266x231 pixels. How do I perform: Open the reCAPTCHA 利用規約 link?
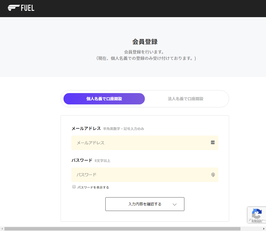pos(257,222)
